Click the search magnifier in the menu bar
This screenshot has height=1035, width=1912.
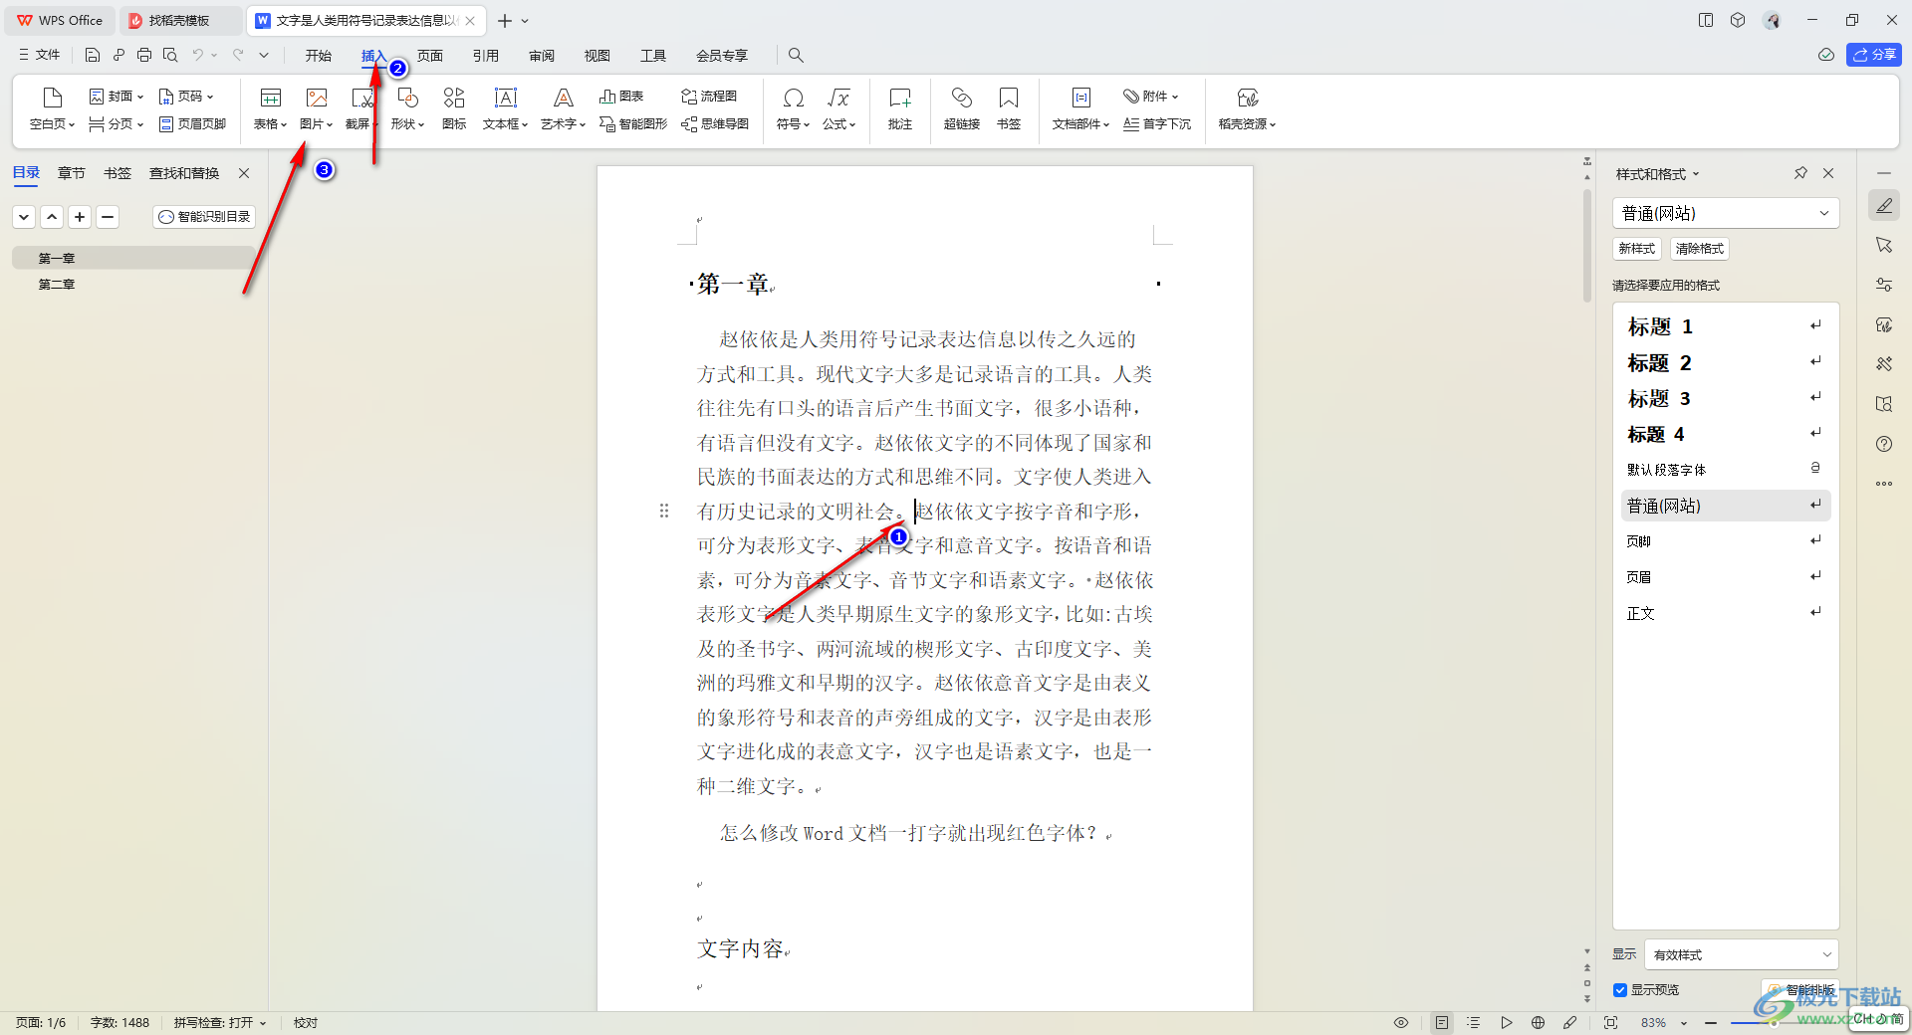point(796,56)
